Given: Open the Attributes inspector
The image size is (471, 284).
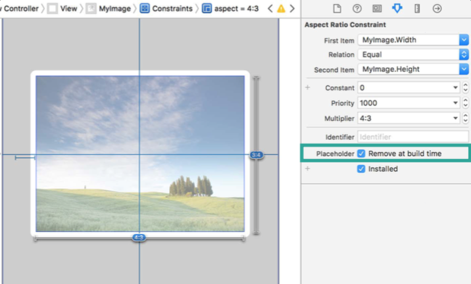Looking at the screenshot, I should click(x=397, y=8).
